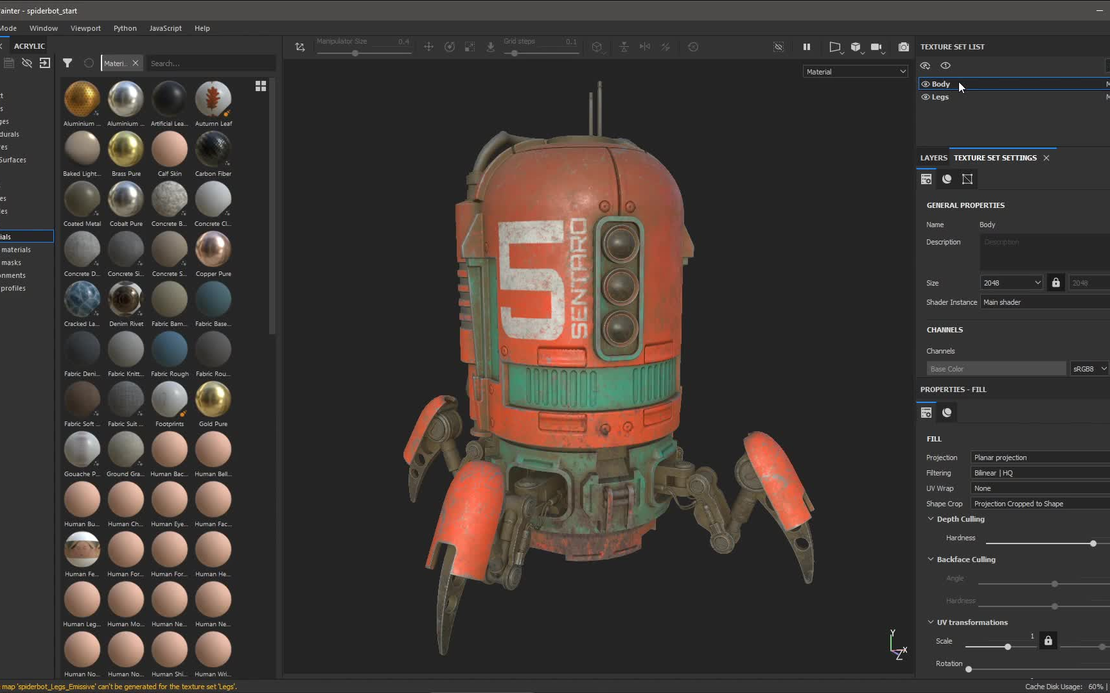Select the Gold Pure material
The height and width of the screenshot is (693, 1110).
pos(213,401)
